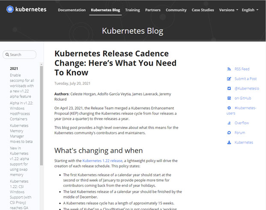The image size is (266, 210).
Task: Open the Case Studies menu item
Action: 202,10
